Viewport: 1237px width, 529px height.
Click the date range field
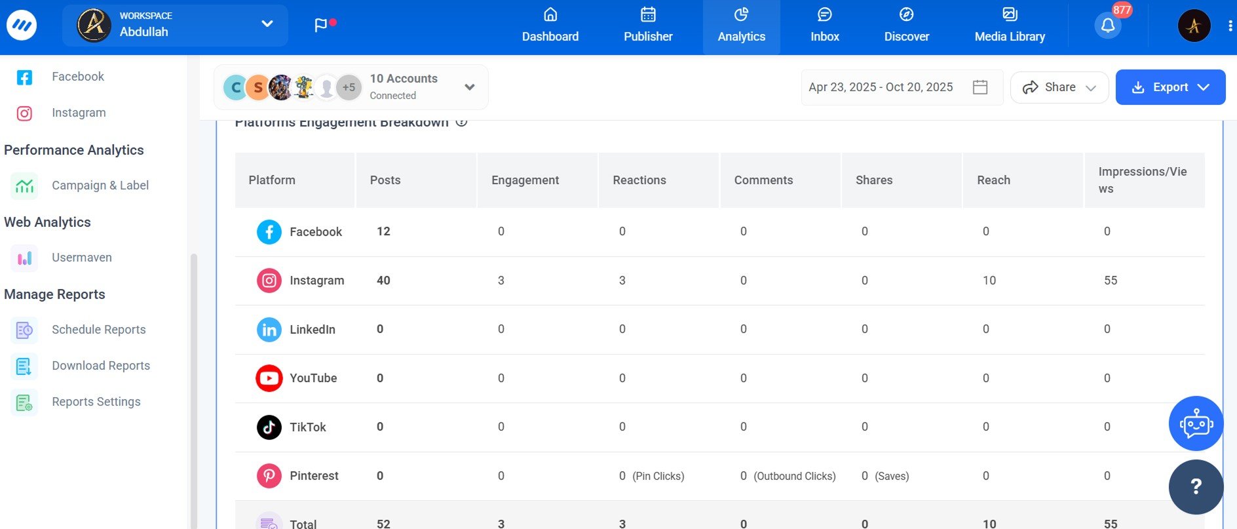[x=880, y=87]
